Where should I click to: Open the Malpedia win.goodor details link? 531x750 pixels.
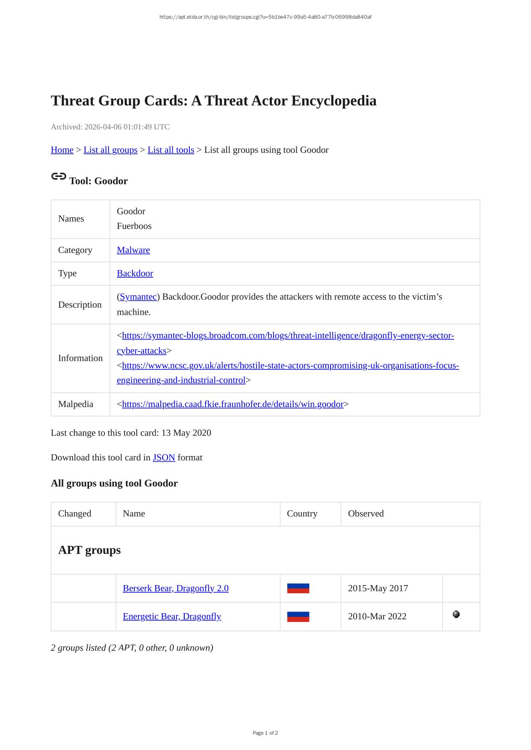[233, 404]
